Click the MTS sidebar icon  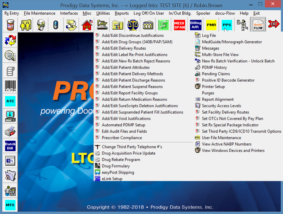tap(10, 205)
